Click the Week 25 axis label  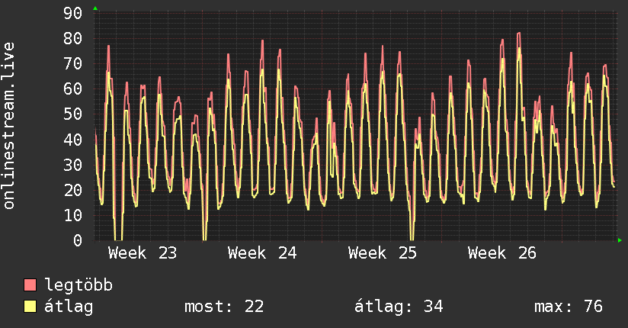383,253
